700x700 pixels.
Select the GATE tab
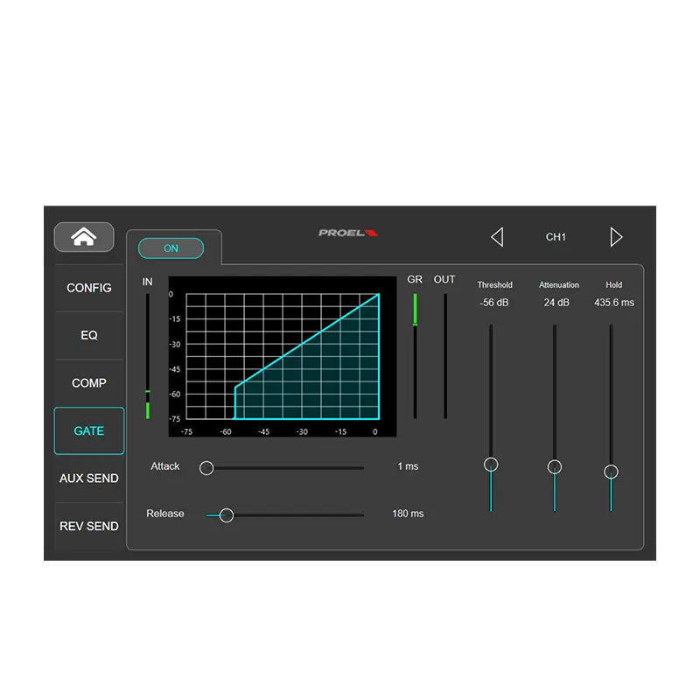89,430
